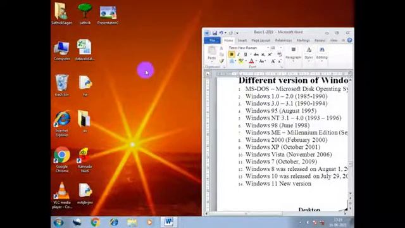Click the Undo arrow in Word's title bar

tap(221, 33)
